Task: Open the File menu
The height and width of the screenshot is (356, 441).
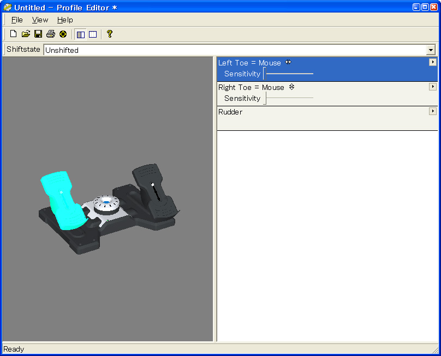Action: (x=17, y=20)
